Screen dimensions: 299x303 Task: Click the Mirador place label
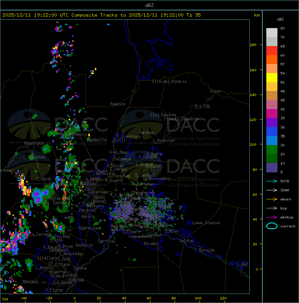click(152, 244)
